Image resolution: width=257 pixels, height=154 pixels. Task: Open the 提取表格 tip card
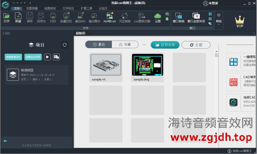tap(241, 62)
